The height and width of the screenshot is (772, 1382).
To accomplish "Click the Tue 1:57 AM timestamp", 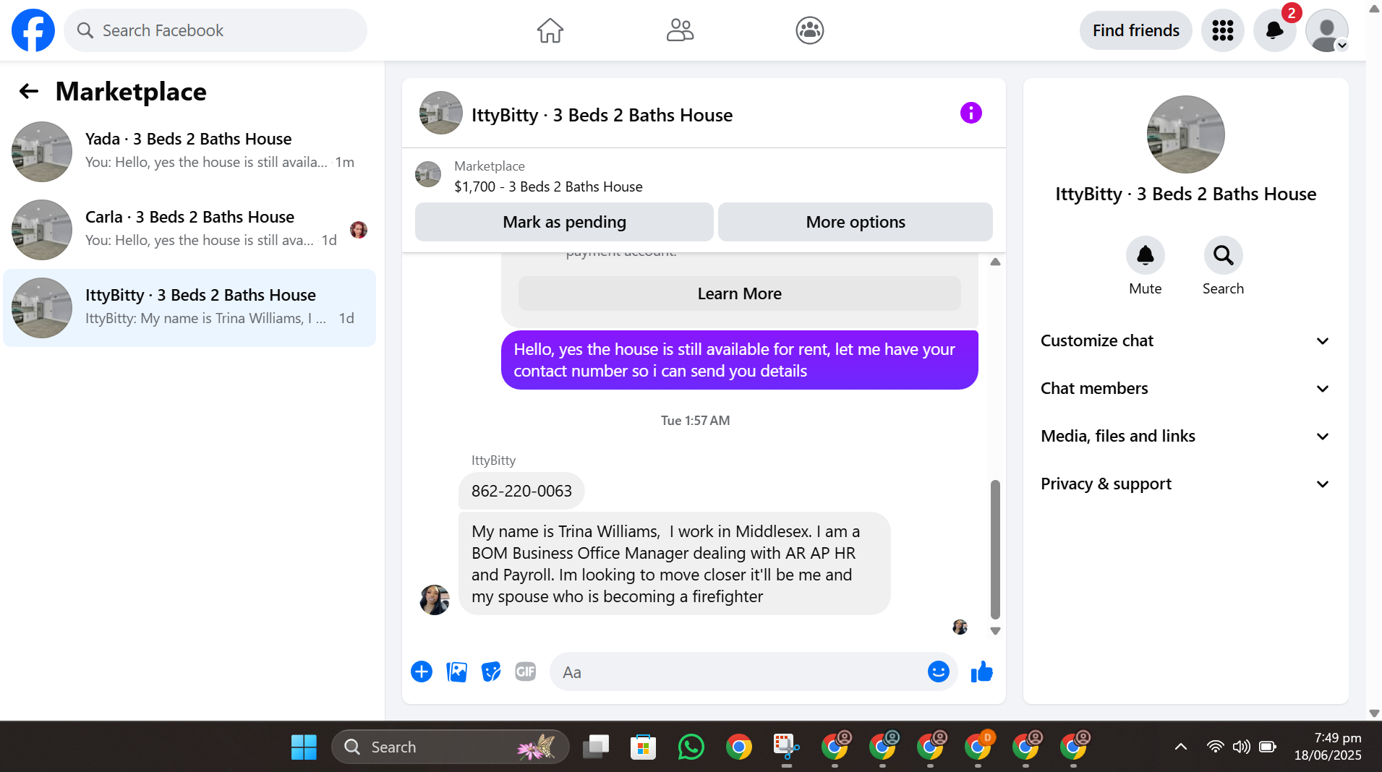I will coord(695,420).
